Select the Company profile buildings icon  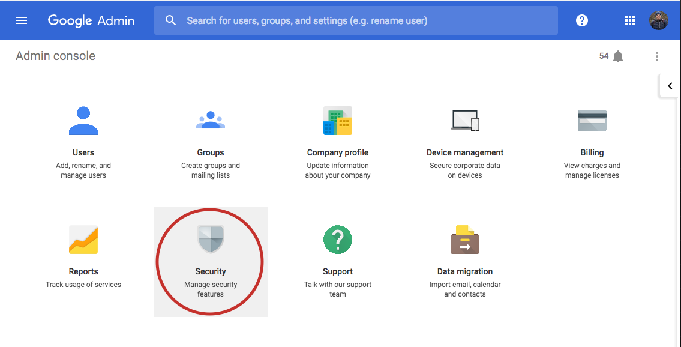[x=338, y=121]
